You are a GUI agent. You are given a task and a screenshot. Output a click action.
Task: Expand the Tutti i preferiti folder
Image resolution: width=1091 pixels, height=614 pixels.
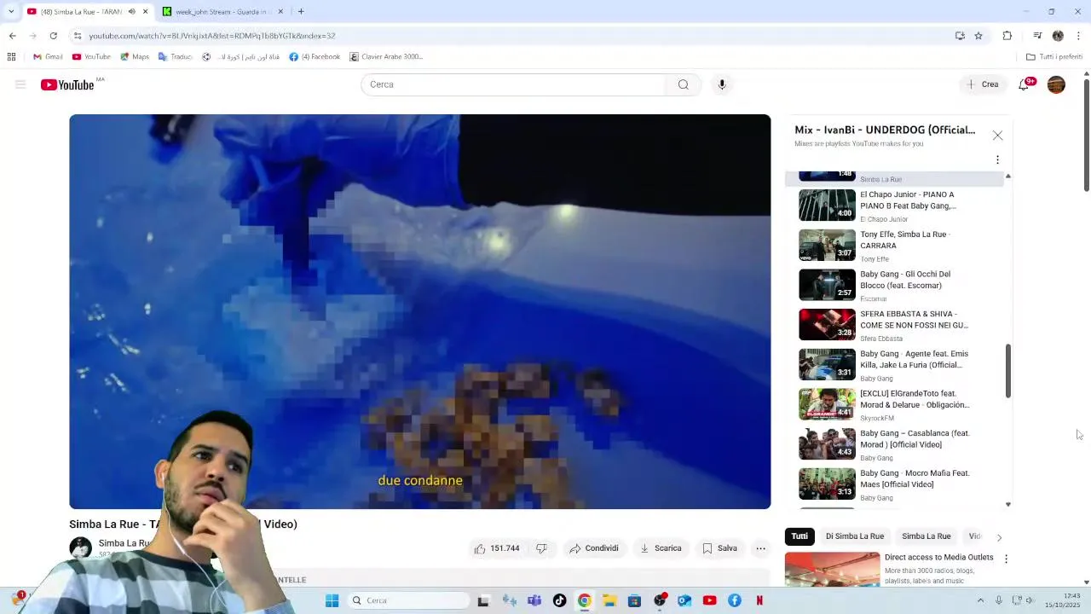[x=1054, y=57]
